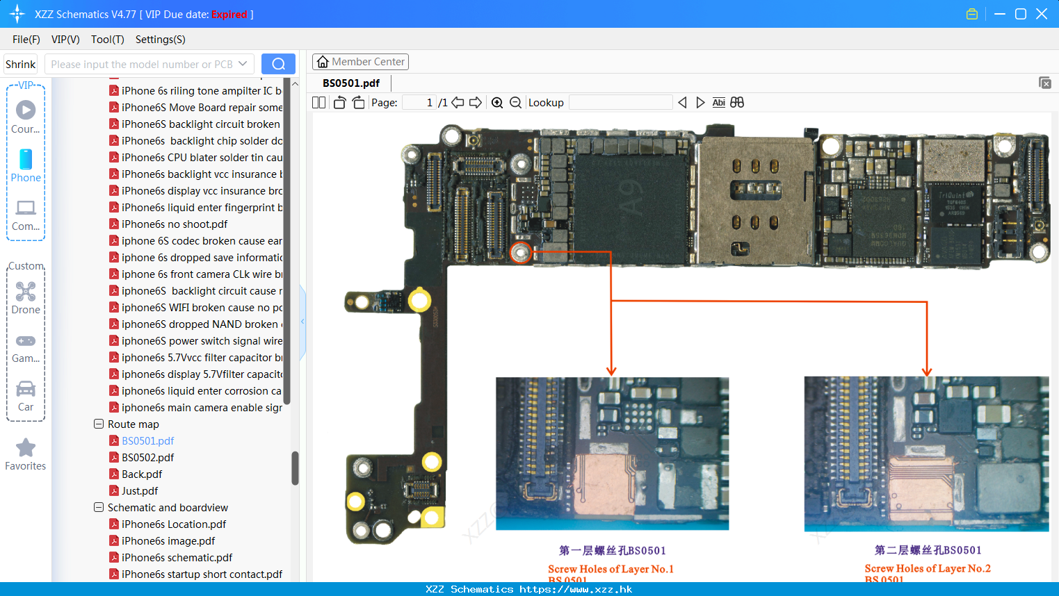This screenshot has width=1059, height=596.
Task: Toggle the two-page side panel view
Action: [x=318, y=102]
